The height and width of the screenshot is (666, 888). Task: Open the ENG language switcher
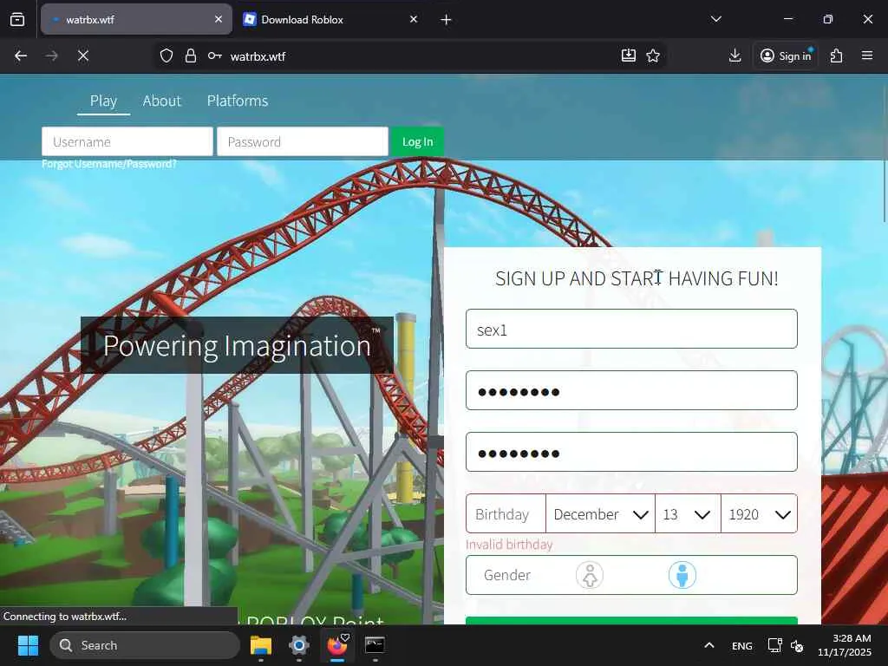tap(742, 645)
